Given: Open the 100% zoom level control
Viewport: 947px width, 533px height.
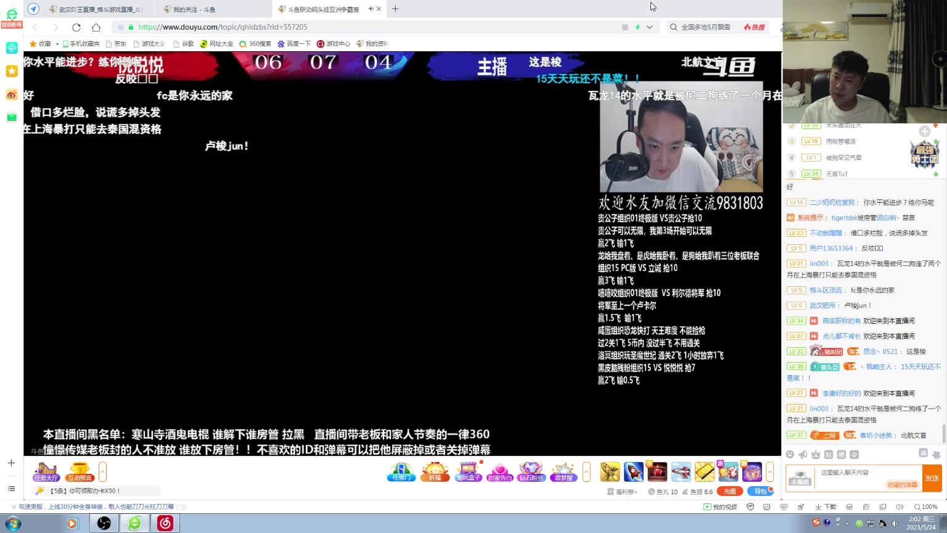Looking at the screenshot, I should tap(926, 506).
